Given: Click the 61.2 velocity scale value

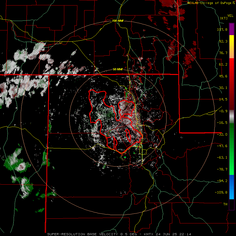Looking at the screenshot, I should [223, 65].
